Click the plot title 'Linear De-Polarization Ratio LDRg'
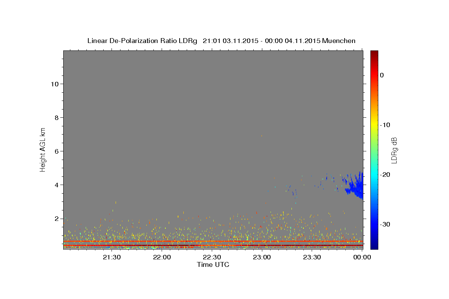Screen dimensions: 449x299 coord(142,41)
